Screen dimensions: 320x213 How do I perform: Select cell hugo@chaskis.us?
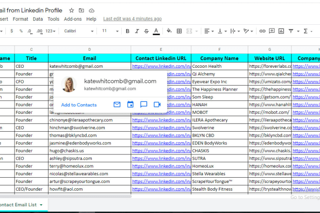89,151
